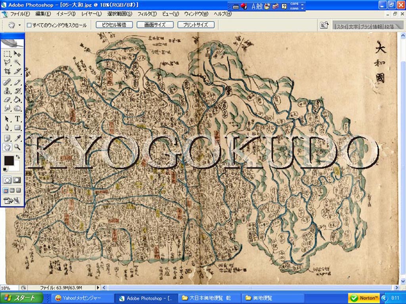The image size is (406, 304).
Task: Open the 文字 palette well tab
Action: [x=353, y=27]
